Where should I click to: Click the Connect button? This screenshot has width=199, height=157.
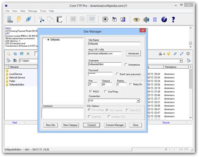[x=92, y=125]
